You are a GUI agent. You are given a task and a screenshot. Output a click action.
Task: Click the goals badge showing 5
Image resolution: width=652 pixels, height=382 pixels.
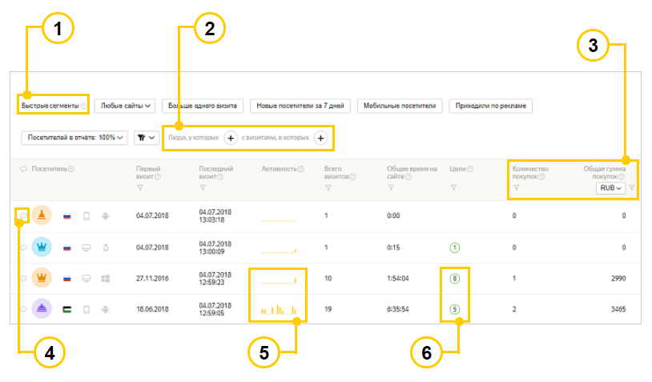(x=454, y=309)
